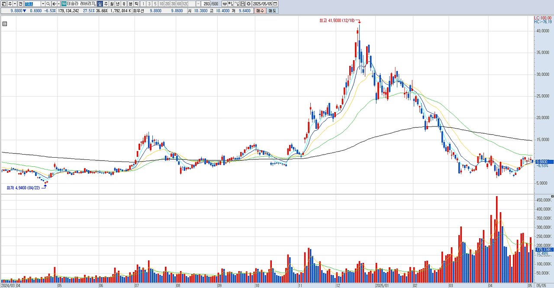Click the floppy disk save chart icon
The height and width of the screenshot is (288, 554).
pos(242,4)
